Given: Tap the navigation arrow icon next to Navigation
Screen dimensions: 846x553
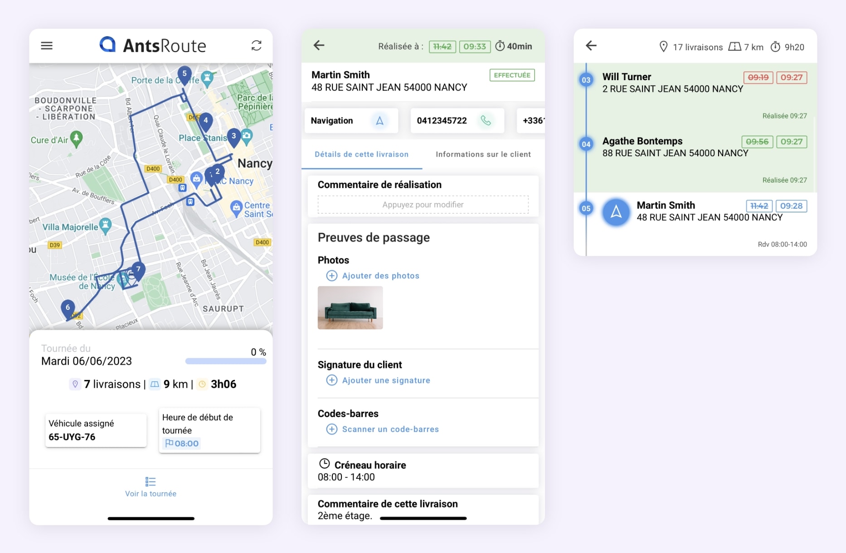Looking at the screenshot, I should coord(380,120).
